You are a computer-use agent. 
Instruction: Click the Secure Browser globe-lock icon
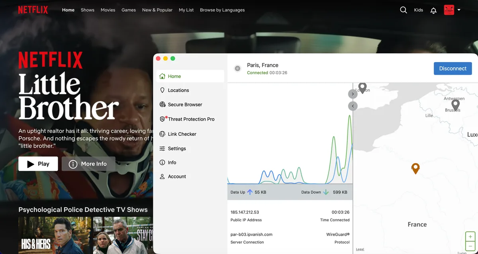(162, 105)
